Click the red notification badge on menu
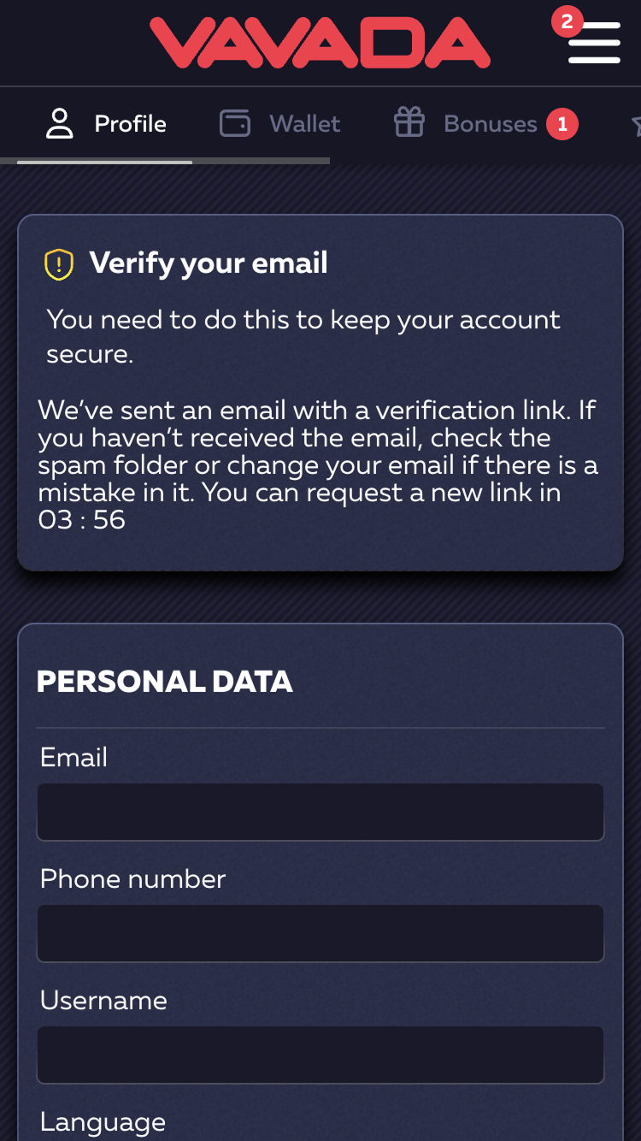The height and width of the screenshot is (1141, 641). 567,22
